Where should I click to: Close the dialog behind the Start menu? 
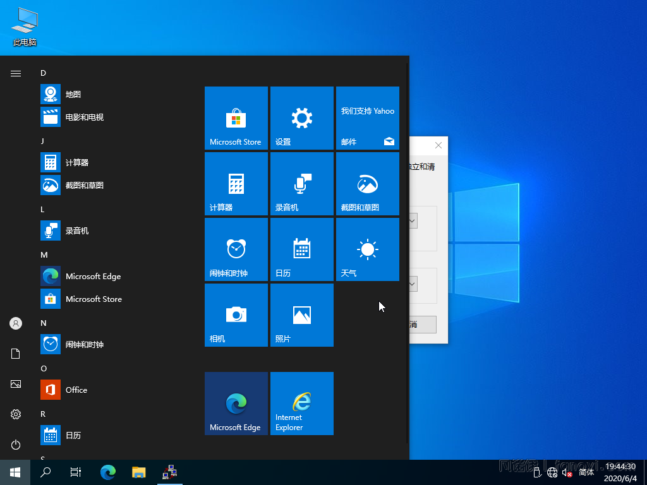(x=438, y=145)
